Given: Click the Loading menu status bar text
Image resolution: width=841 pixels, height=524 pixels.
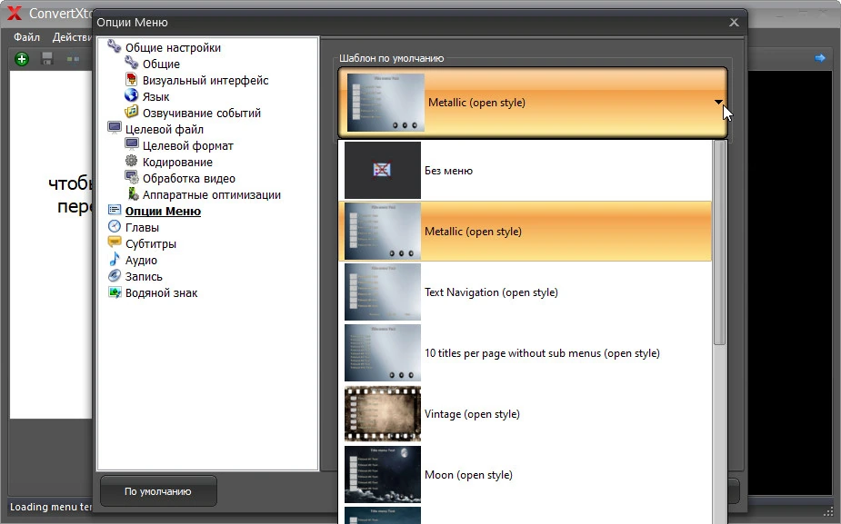Looking at the screenshot, I should click(50, 507).
